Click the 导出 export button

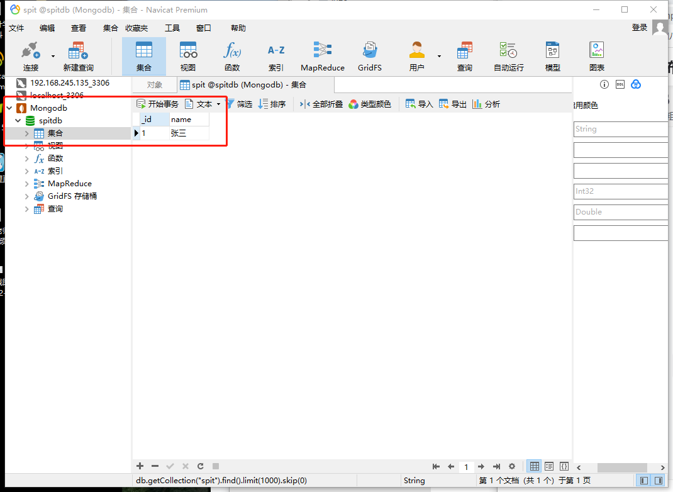point(452,104)
